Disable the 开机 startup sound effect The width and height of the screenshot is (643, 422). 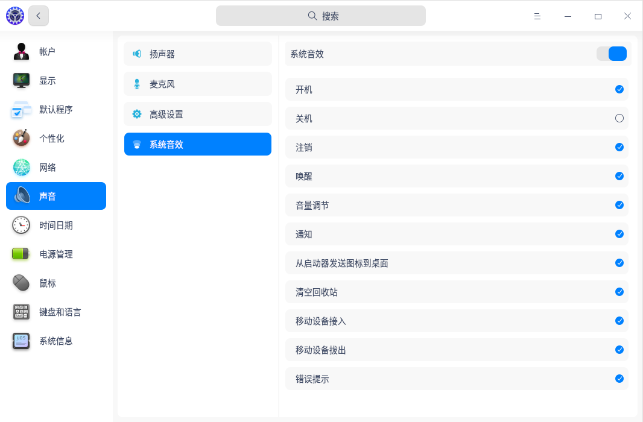coord(619,90)
